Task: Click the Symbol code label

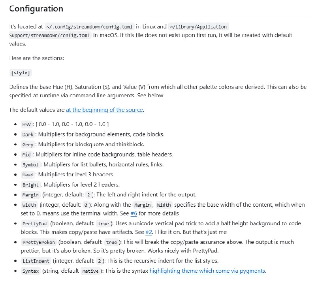Action: pyautogui.click(x=30, y=165)
